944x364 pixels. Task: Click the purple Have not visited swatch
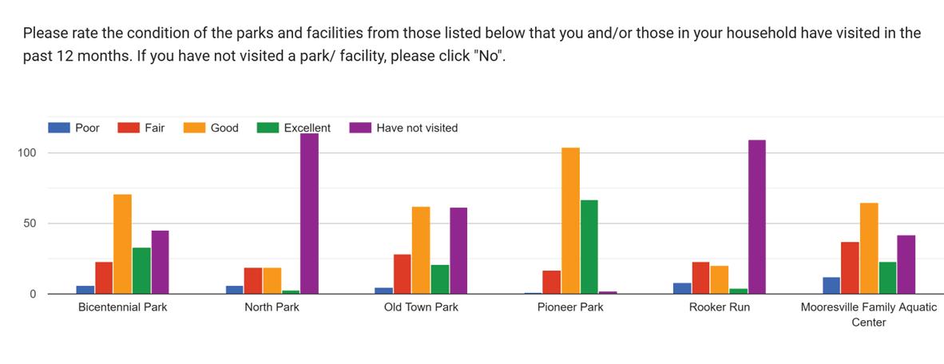361,128
